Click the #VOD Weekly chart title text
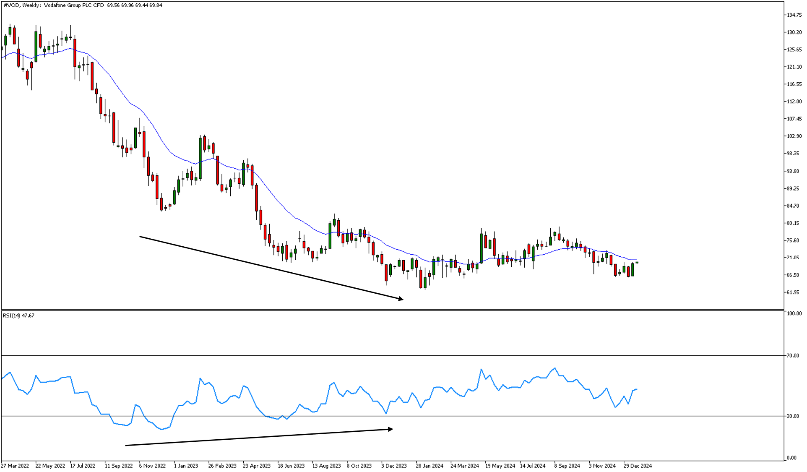This screenshot has height=472, width=807. coord(83,5)
